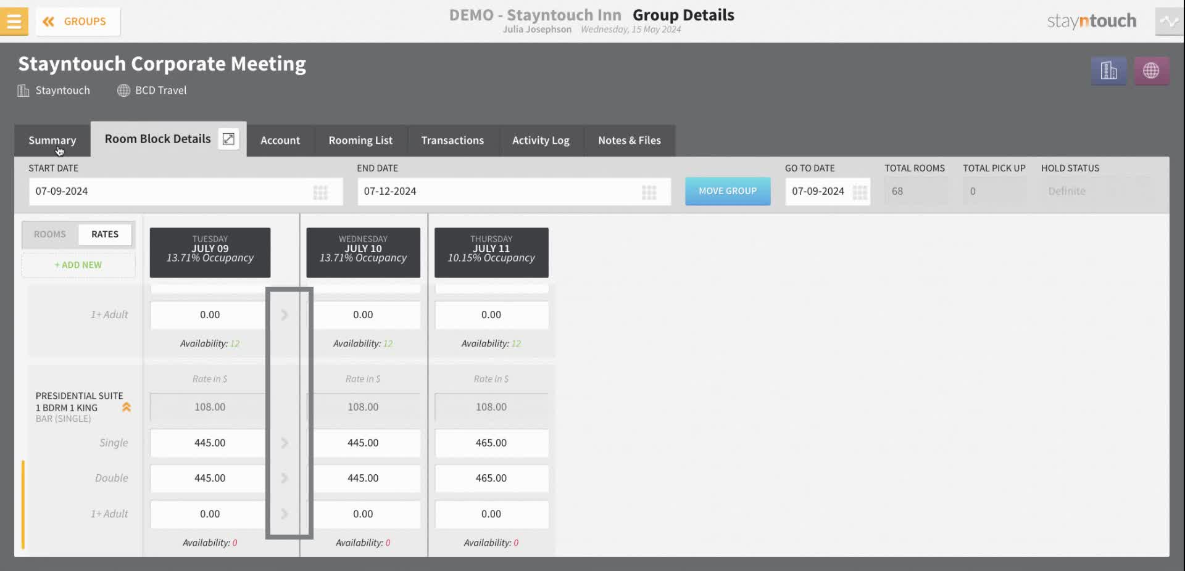Viewport: 1185px width, 571px height.
Task: Click Stayntouch Corporate Meeting group name
Action: 162,64
